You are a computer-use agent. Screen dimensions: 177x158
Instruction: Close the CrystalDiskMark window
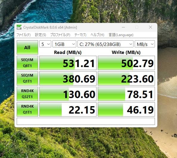click(x=150, y=27)
